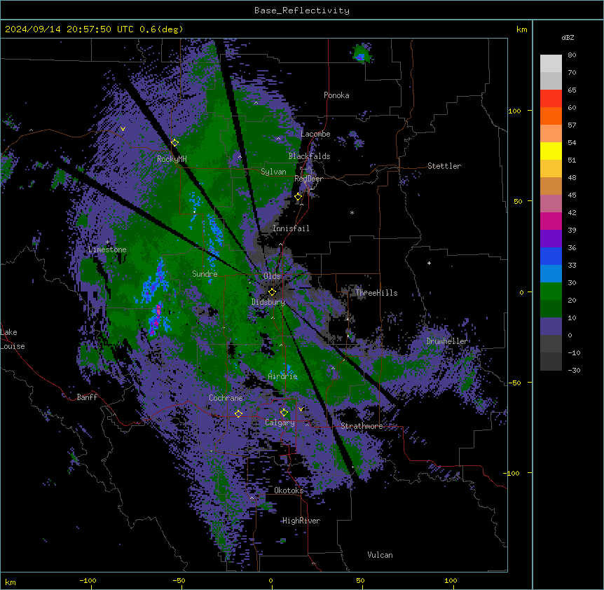Click the Vulcan town label
This screenshot has width=604, height=590.
click(380, 555)
